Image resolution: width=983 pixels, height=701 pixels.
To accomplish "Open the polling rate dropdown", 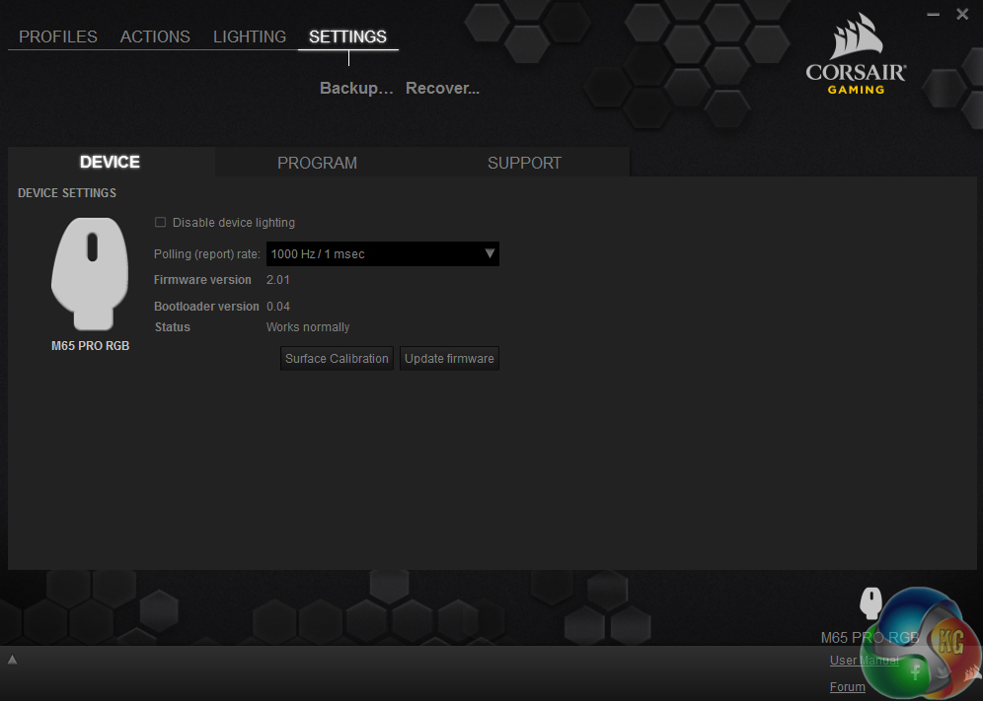I will [x=382, y=253].
